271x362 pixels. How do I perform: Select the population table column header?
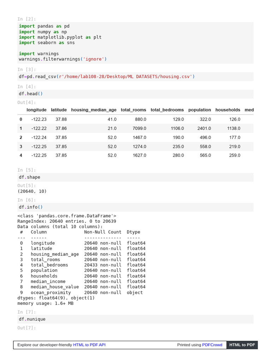tap(200, 110)
